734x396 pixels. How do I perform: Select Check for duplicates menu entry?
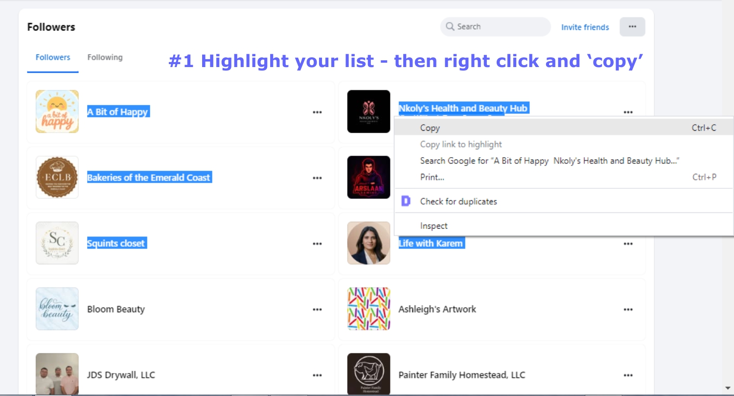458,201
